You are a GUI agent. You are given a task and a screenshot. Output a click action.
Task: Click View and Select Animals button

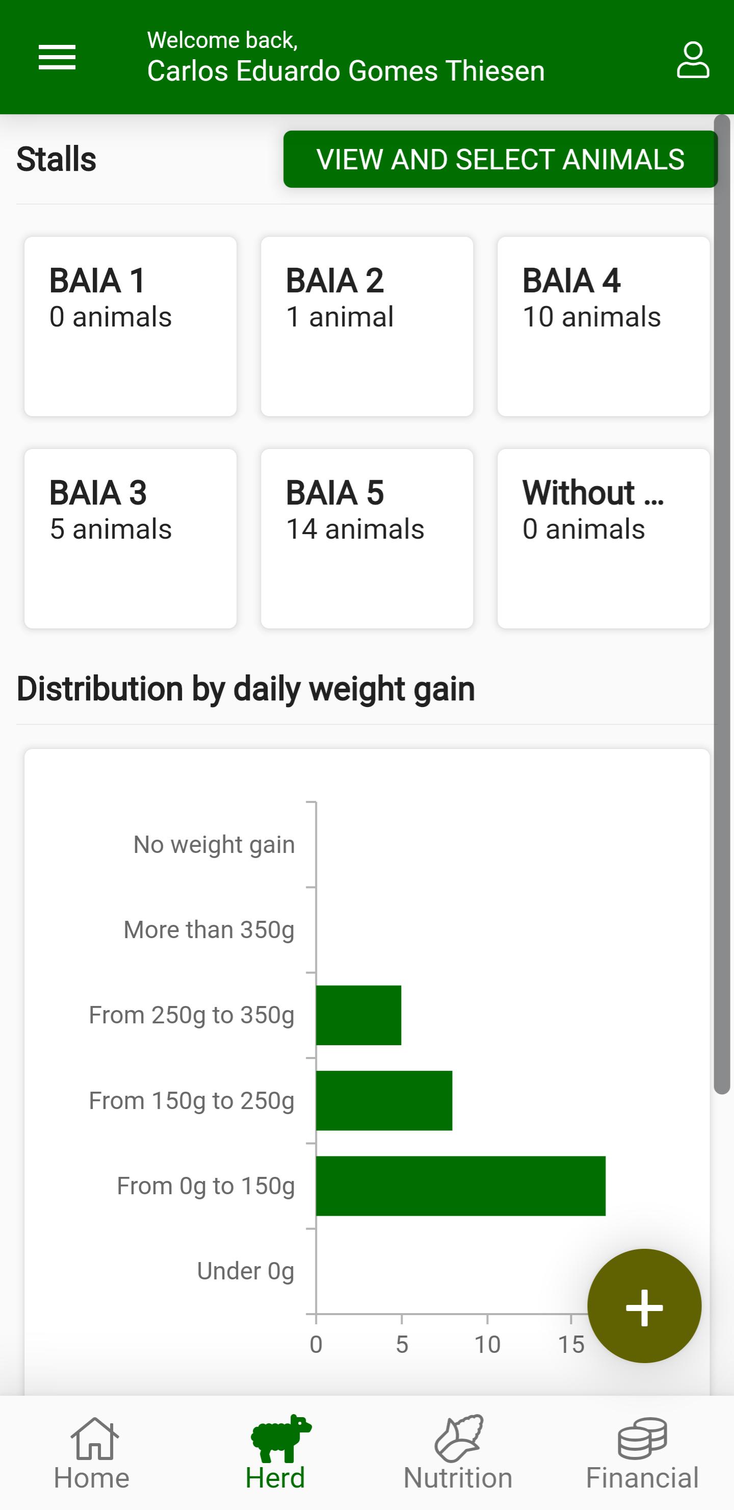pos(500,160)
